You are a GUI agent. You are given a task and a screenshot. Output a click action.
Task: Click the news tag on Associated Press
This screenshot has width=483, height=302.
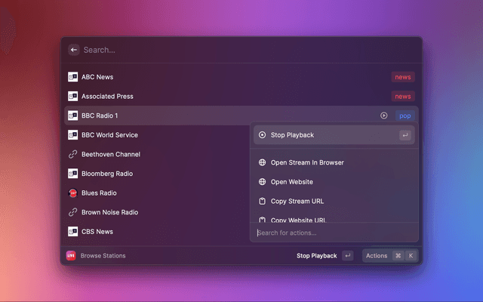(403, 97)
